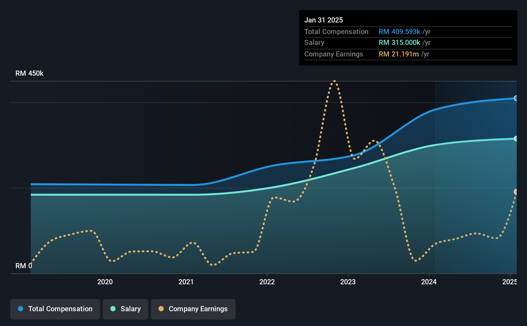Click the orange Company Earnings legend dot
This screenshot has height=326, width=527.
point(161,309)
